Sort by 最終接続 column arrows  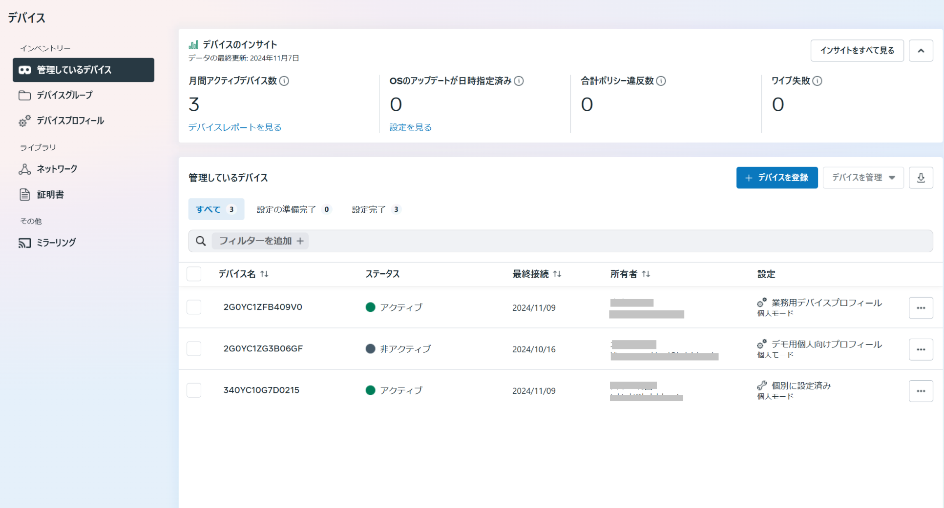[x=557, y=274]
